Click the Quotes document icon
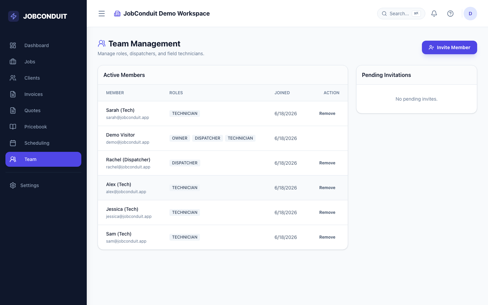The height and width of the screenshot is (305, 488). coord(13,110)
